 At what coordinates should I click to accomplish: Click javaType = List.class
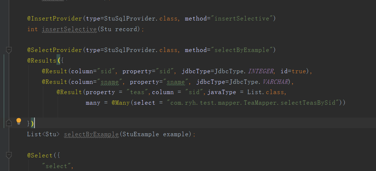tap(246, 92)
